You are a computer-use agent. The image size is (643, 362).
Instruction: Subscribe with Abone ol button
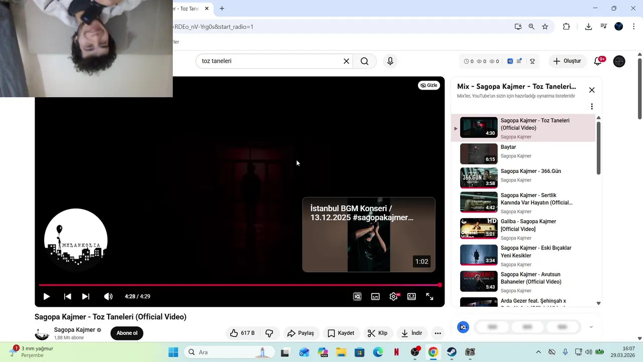coord(127,333)
